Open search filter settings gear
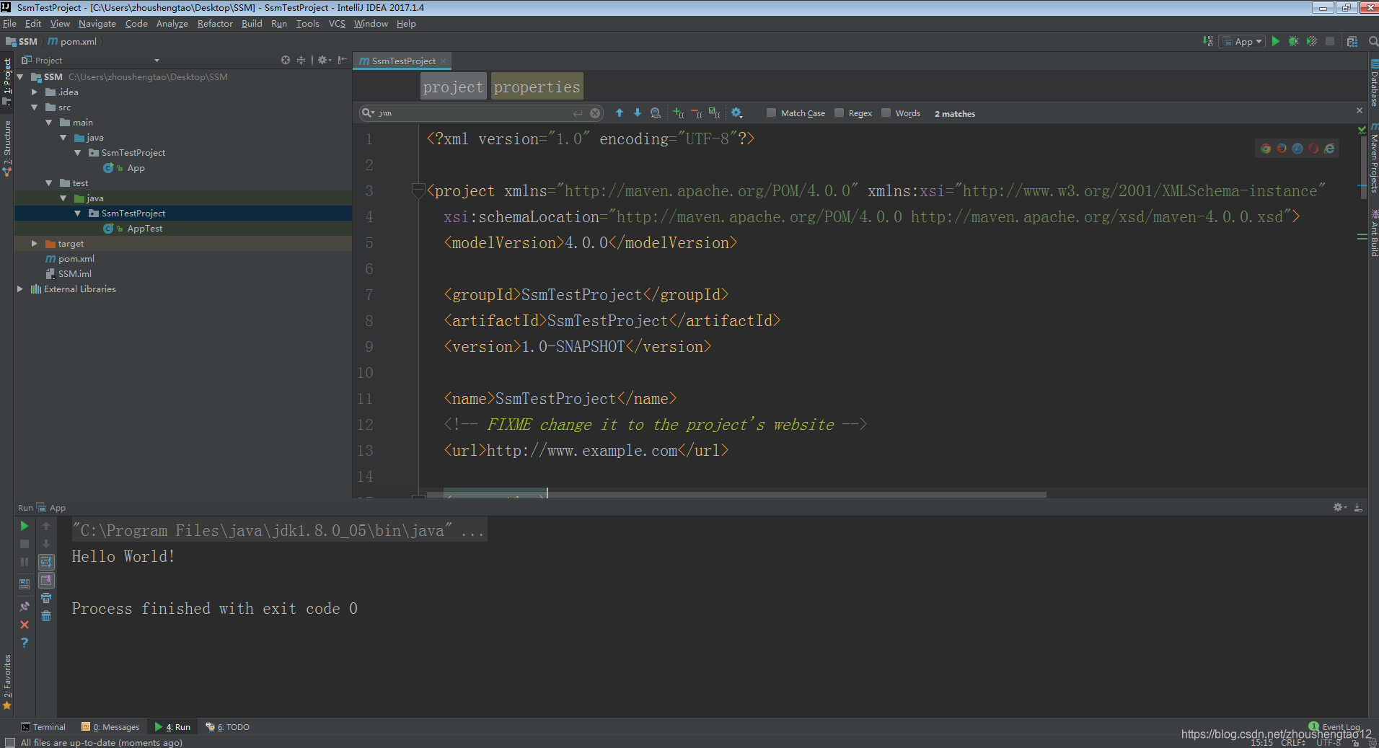 point(736,113)
